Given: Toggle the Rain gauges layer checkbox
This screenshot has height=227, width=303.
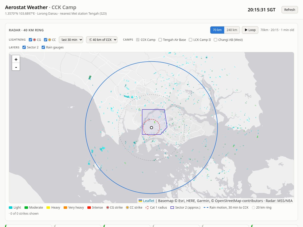Looking at the screenshot, I should tap(43, 47).
